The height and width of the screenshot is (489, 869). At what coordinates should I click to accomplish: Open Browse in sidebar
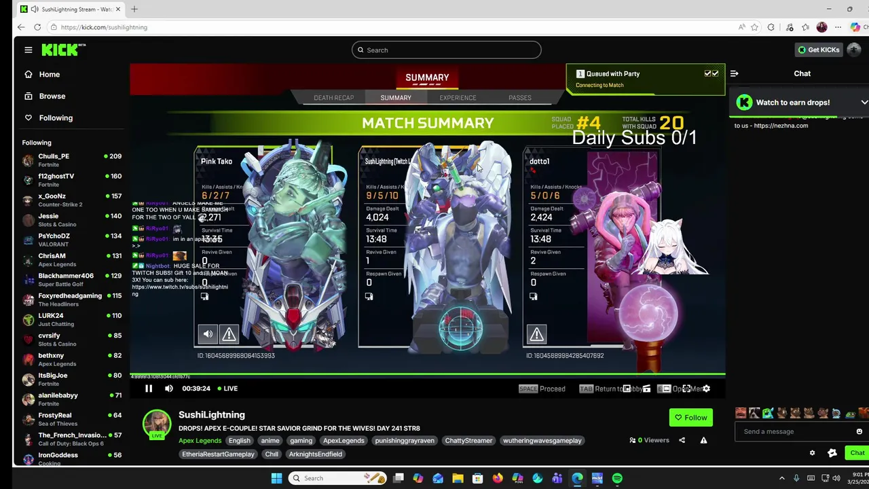pyautogui.click(x=52, y=96)
